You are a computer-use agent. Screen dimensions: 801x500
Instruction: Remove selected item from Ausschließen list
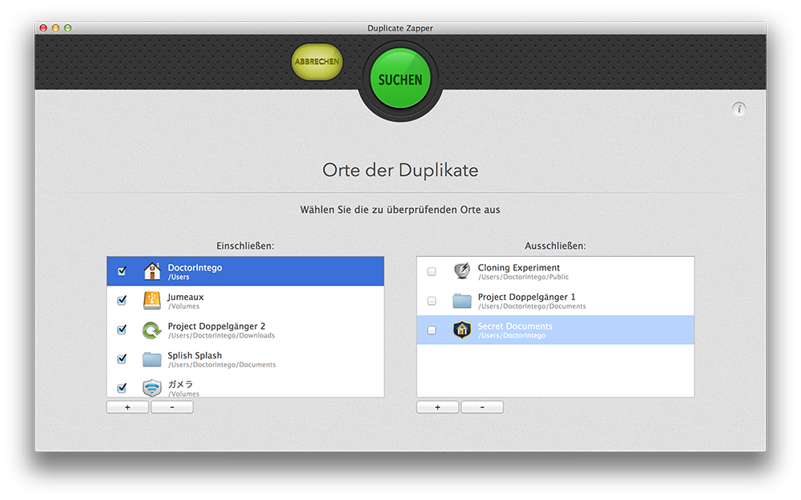(x=482, y=407)
